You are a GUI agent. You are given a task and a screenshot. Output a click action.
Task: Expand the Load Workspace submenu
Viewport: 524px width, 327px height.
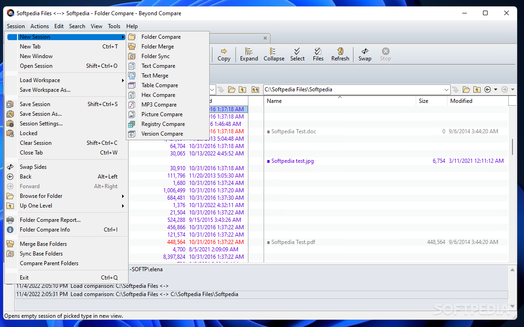[x=66, y=80]
